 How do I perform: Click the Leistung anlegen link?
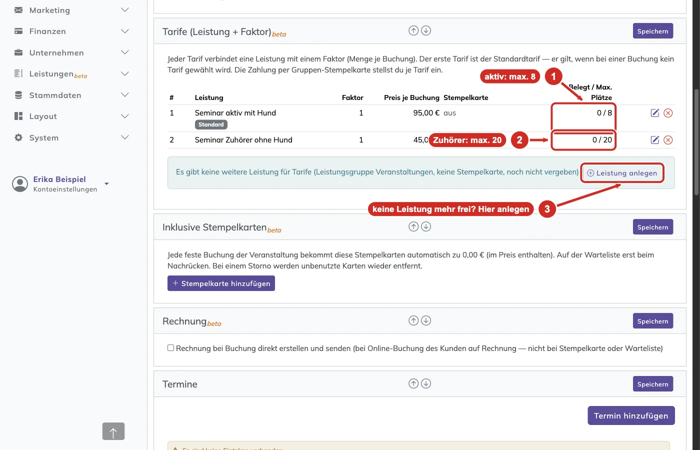[622, 173]
